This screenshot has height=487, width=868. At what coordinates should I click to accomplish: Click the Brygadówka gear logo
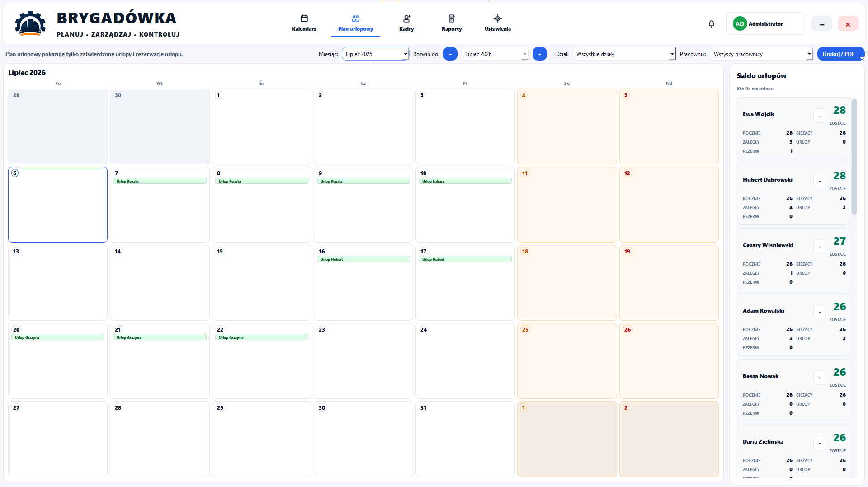pyautogui.click(x=30, y=23)
